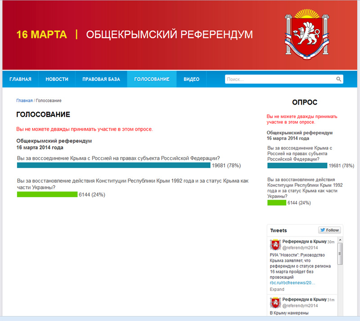Screen dimensions: 360x321
Task: Open the ПРАВОВАЯ БАЗА page
Action: tap(101, 79)
